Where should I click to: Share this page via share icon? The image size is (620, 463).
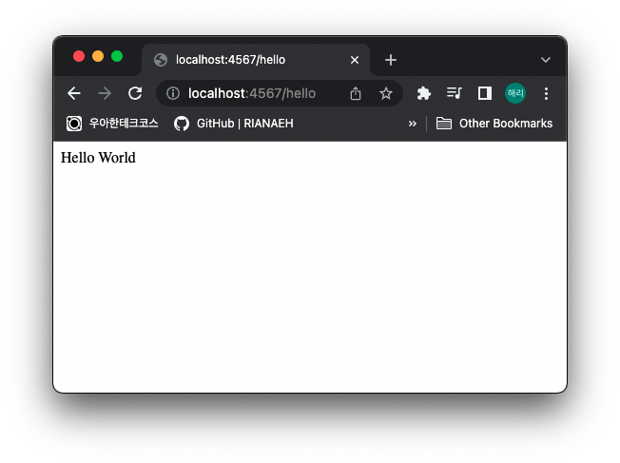pos(356,94)
